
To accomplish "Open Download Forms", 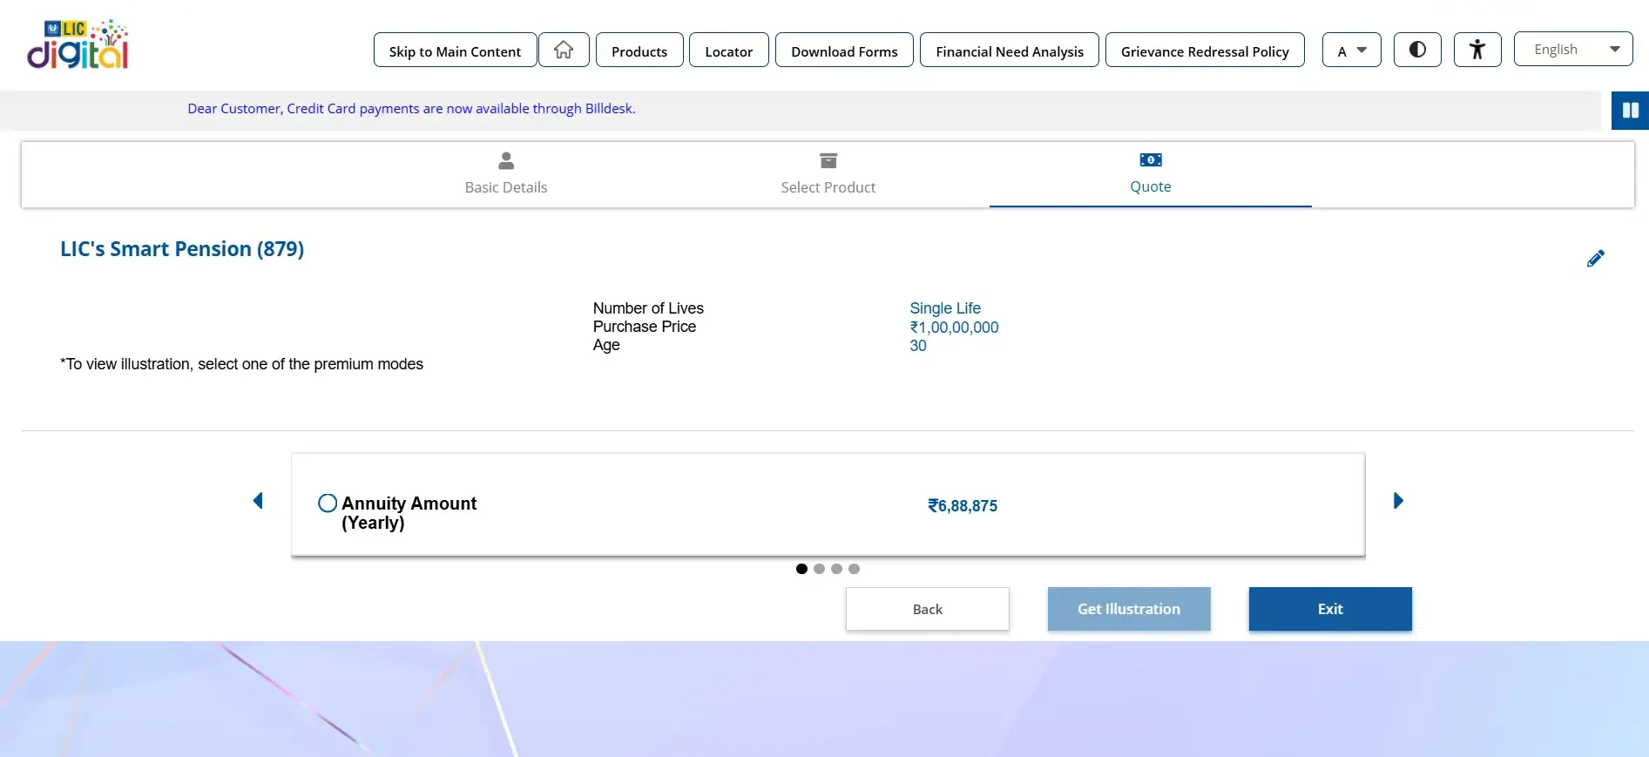I will 844,50.
